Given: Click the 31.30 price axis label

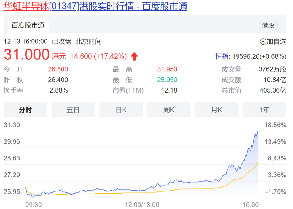Looking at the screenshot, I should [x=12, y=125].
